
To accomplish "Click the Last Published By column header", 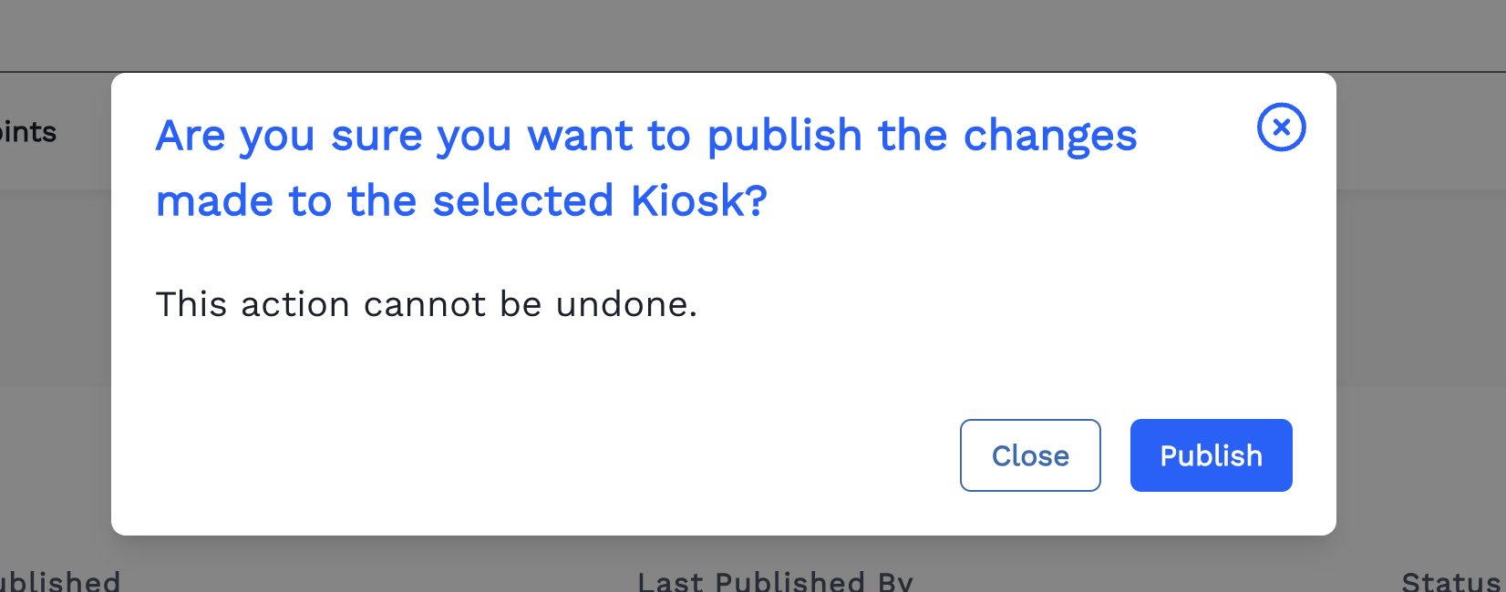I will coord(776,580).
